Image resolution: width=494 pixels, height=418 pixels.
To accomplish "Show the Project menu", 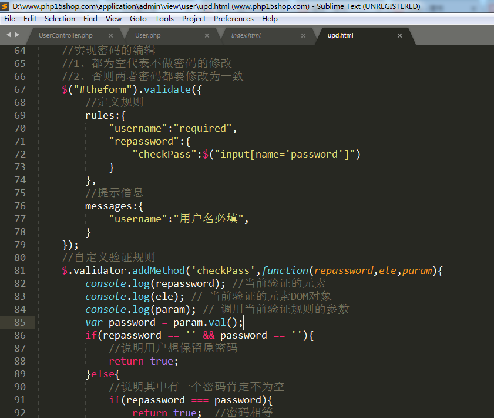I will (194, 19).
